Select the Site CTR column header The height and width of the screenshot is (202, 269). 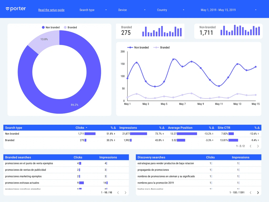[224, 128]
